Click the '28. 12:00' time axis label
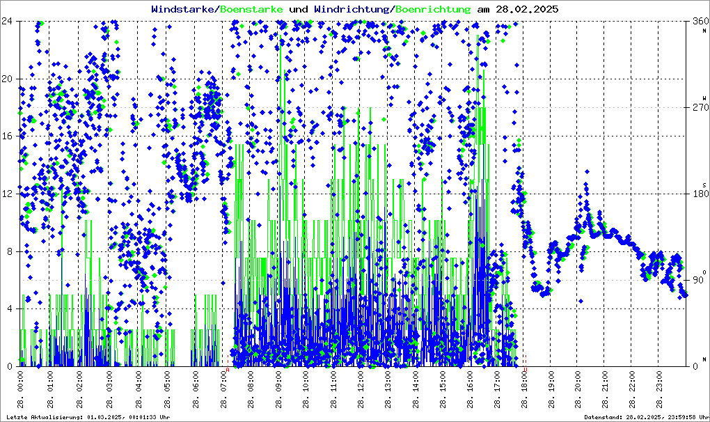The height and width of the screenshot is (422, 710). [x=361, y=390]
